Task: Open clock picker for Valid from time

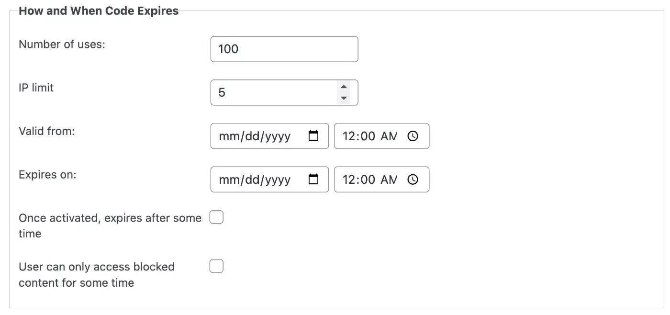Action: 413,136
